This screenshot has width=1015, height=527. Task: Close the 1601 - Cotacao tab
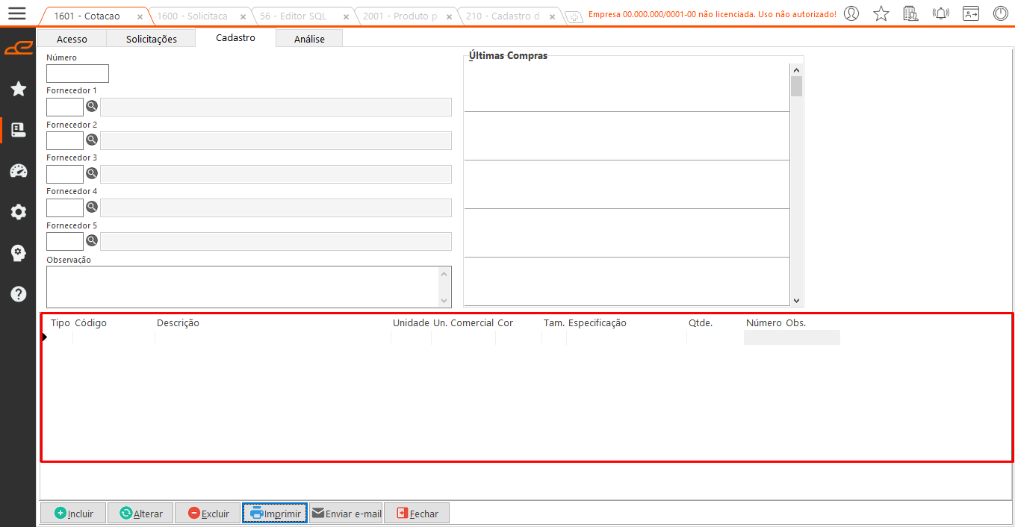[x=140, y=16]
